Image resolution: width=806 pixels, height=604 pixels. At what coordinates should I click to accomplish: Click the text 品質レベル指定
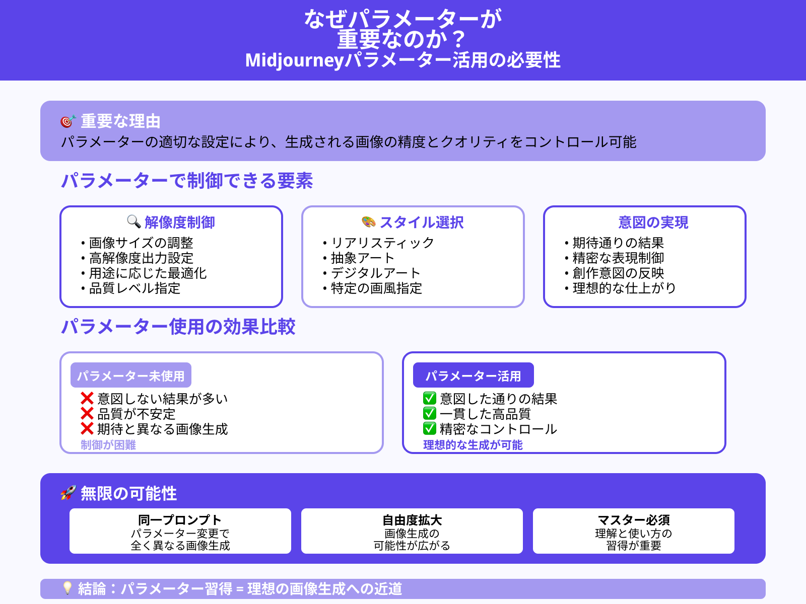click(x=135, y=288)
